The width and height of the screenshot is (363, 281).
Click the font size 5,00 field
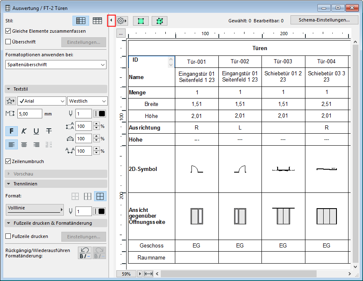pyautogui.click(x=29, y=114)
